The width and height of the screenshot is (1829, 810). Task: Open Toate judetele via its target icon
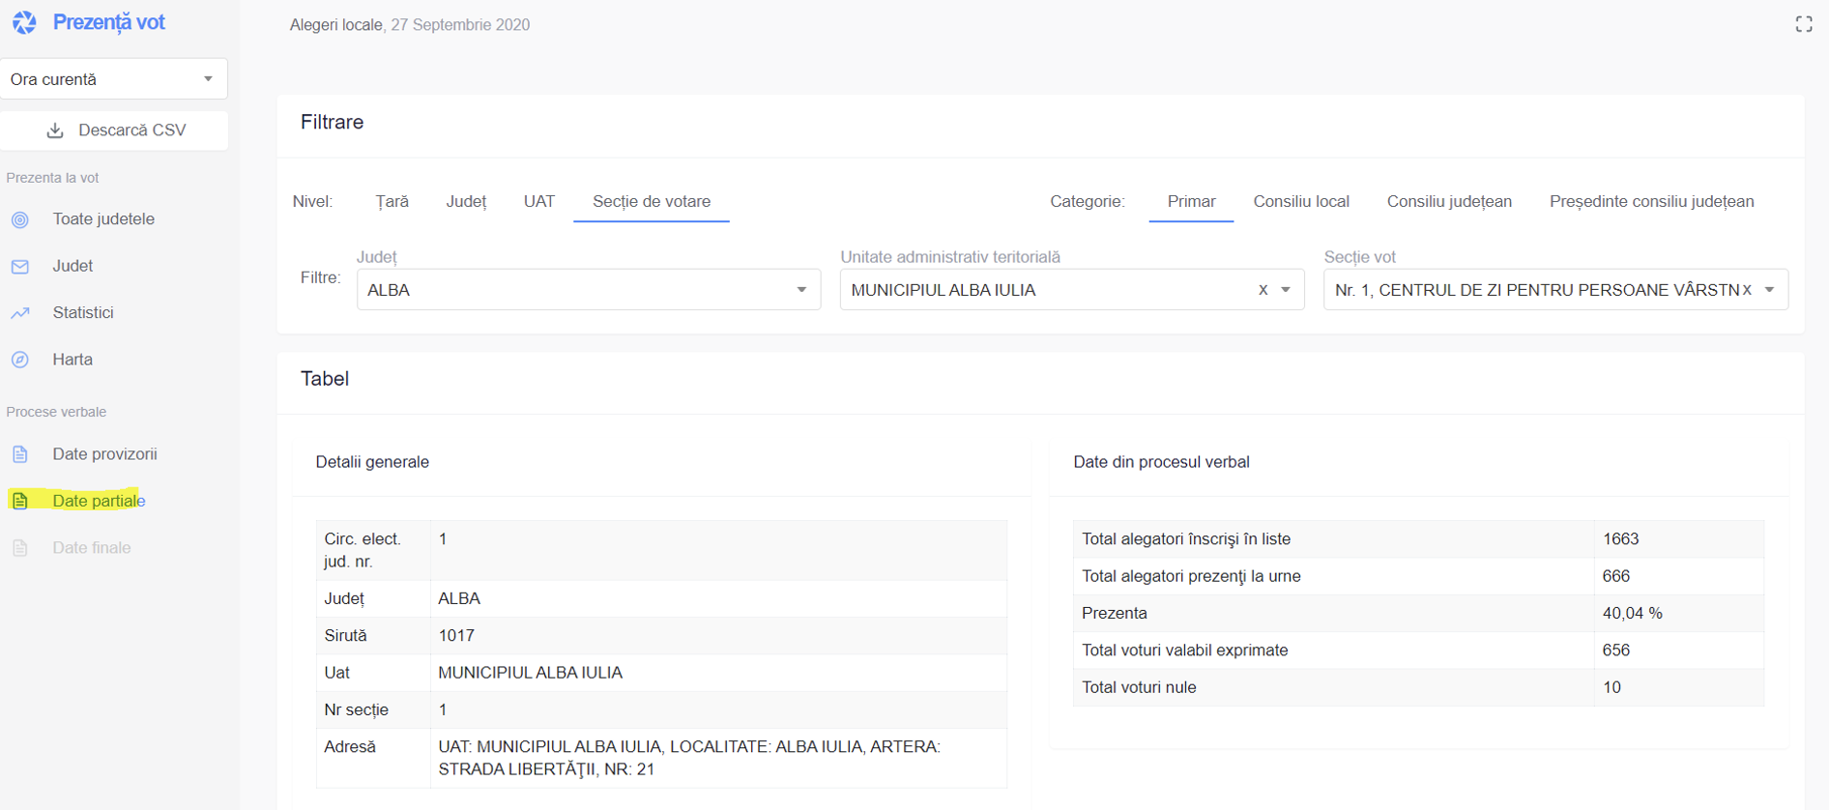pos(20,220)
